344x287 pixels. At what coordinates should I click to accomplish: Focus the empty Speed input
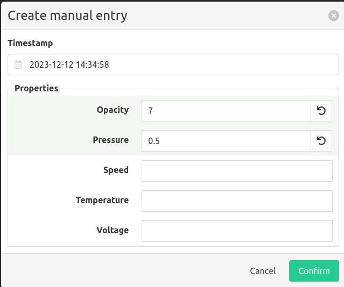click(237, 171)
